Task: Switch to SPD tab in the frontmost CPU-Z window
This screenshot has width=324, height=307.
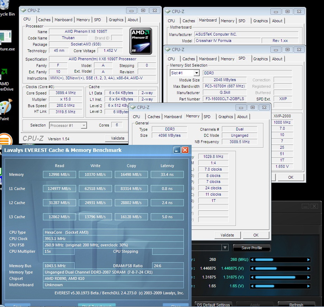Action: [x=207, y=116]
